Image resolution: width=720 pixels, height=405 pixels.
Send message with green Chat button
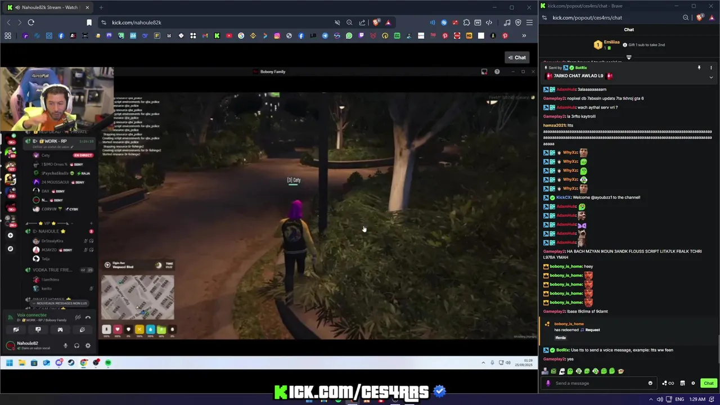coord(708,383)
